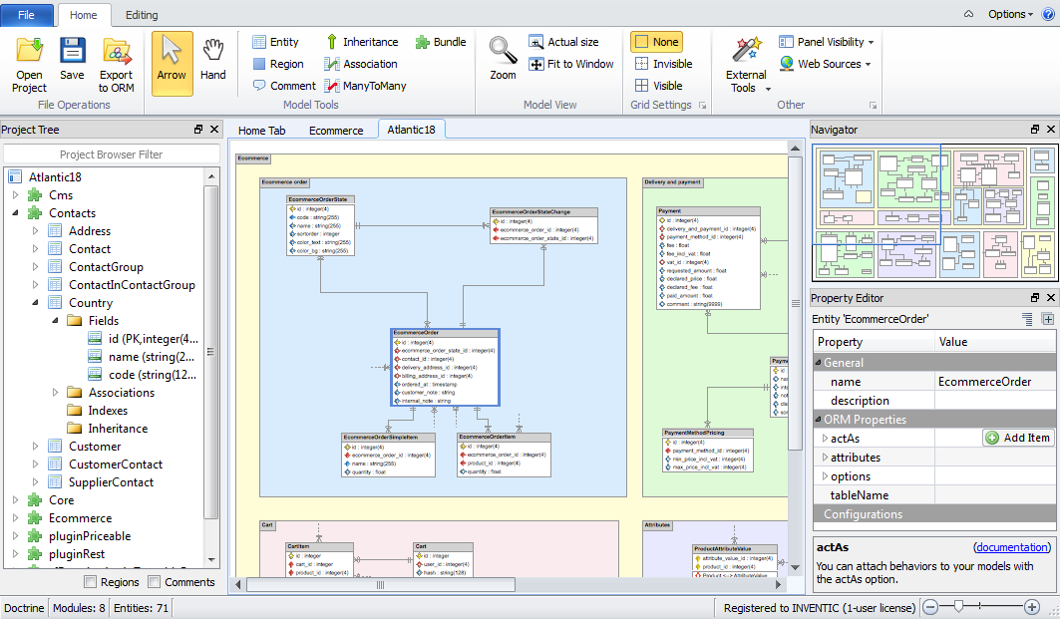Click the Open Project icon
1060x619 pixels.
pos(29,50)
